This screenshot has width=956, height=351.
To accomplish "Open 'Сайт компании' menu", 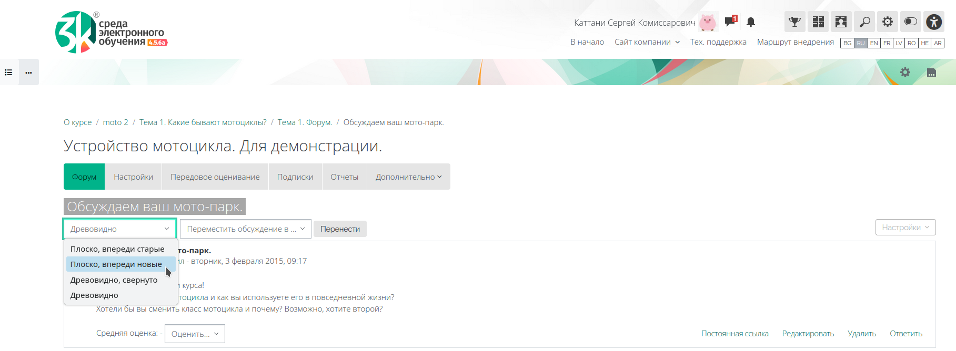I will pyautogui.click(x=647, y=42).
